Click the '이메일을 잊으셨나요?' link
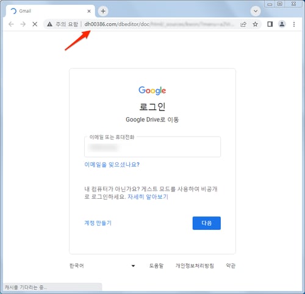Image resolution: width=305 pixels, height=294 pixels. (112, 165)
